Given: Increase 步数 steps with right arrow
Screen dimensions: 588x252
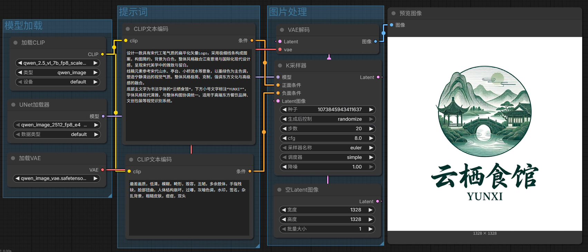Looking at the screenshot, I should click(371, 129).
